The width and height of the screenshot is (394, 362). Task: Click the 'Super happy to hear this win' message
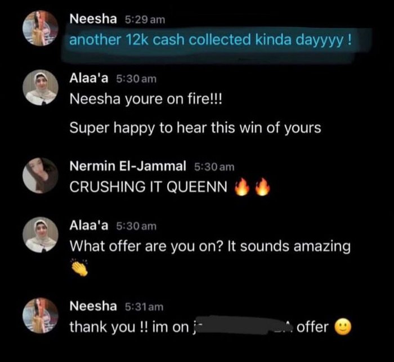point(195,128)
